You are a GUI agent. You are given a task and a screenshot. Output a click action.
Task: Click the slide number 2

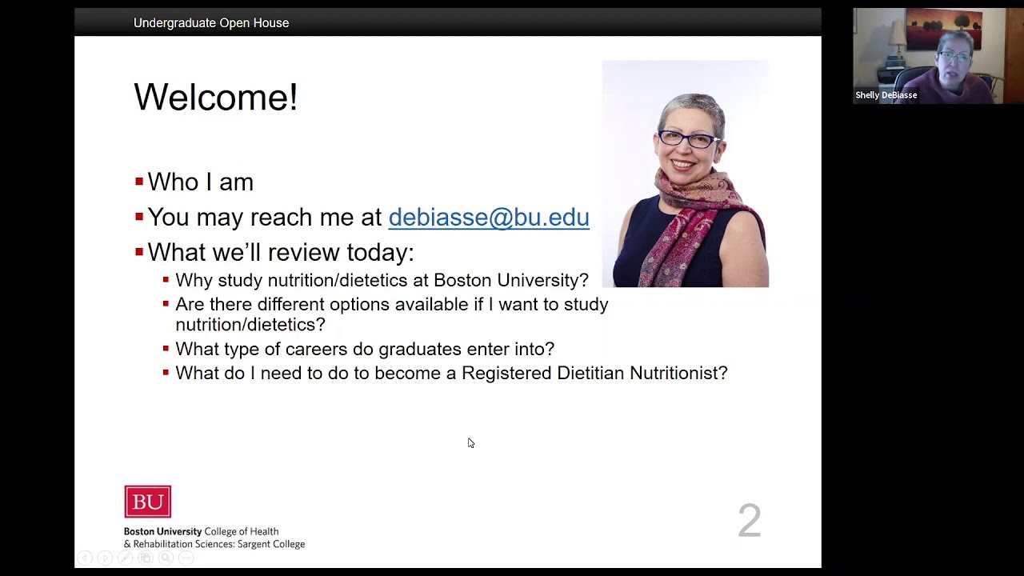point(749,521)
